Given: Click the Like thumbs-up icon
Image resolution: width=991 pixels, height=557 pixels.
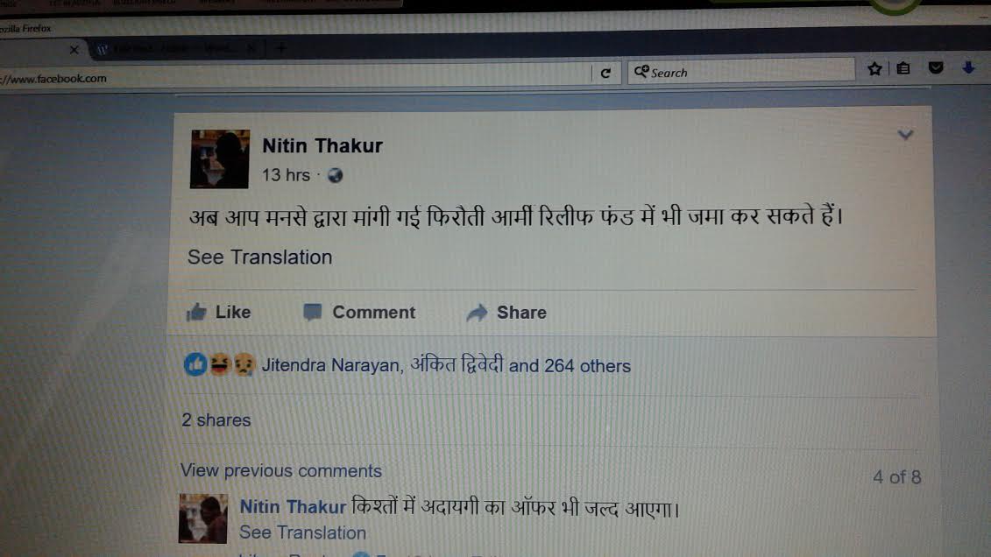Looking at the screenshot, I should [x=196, y=312].
